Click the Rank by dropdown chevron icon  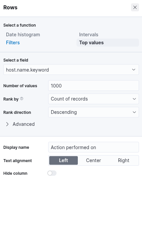(x=134, y=99)
